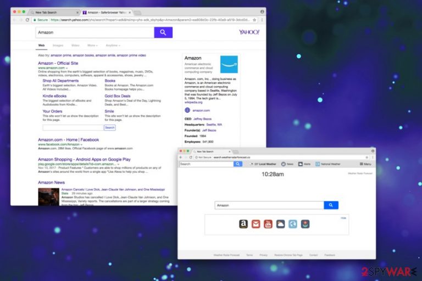Open new tab in Yahoo window
The height and width of the screenshot is (281, 422).
pos(137,13)
